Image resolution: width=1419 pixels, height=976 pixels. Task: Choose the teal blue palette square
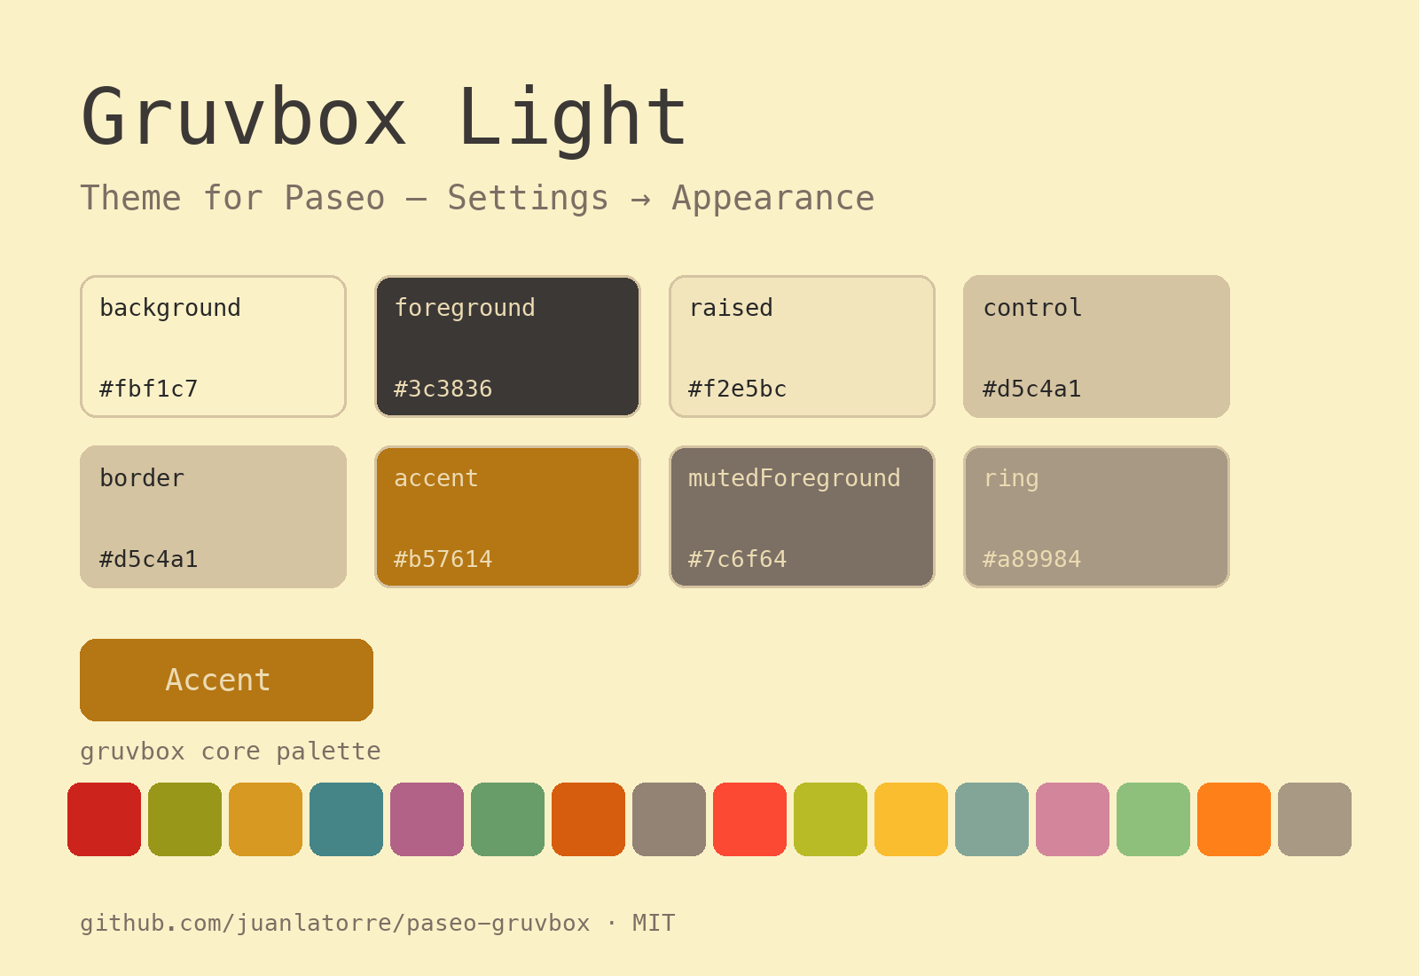346,819
